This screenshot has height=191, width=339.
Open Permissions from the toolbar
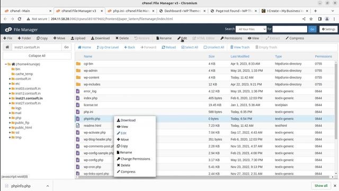pyautogui.click(x=231, y=38)
